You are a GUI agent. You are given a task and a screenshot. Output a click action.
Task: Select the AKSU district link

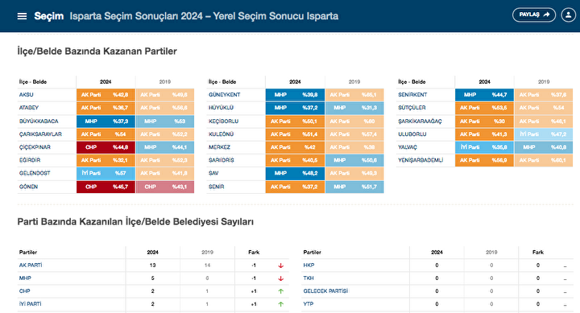[x=27, y=95]
